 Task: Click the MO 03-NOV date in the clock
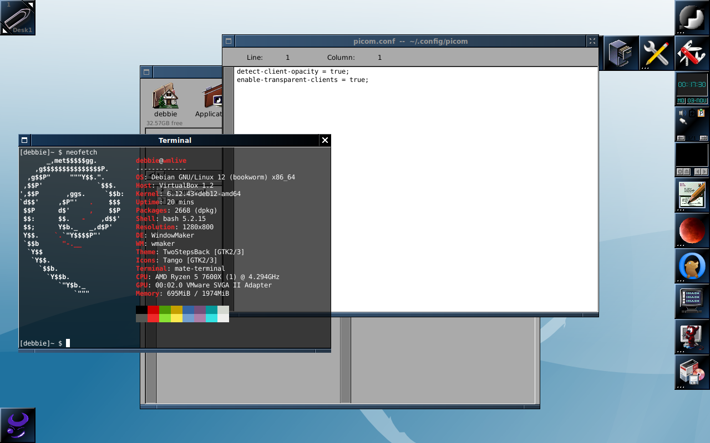pyautogui.click(x=692, y=101)
